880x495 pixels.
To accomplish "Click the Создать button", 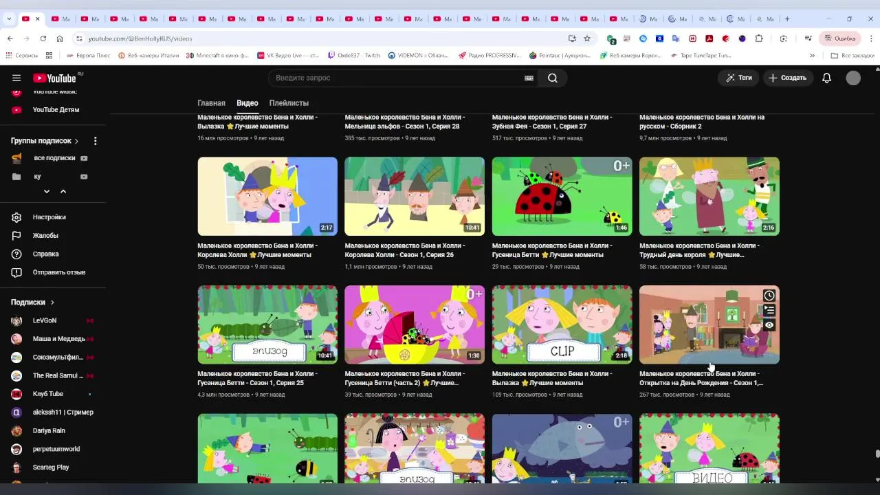I will click(788, 78).
